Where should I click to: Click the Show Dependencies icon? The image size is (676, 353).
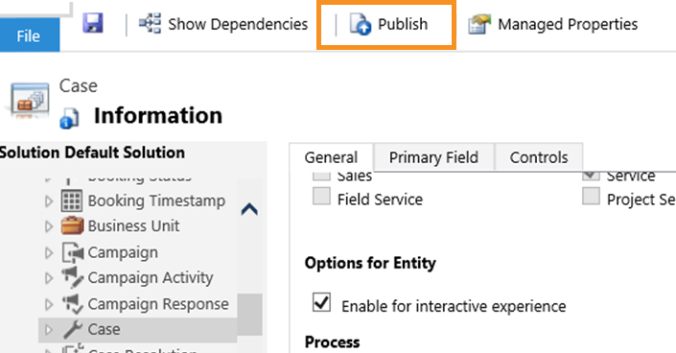150,23
